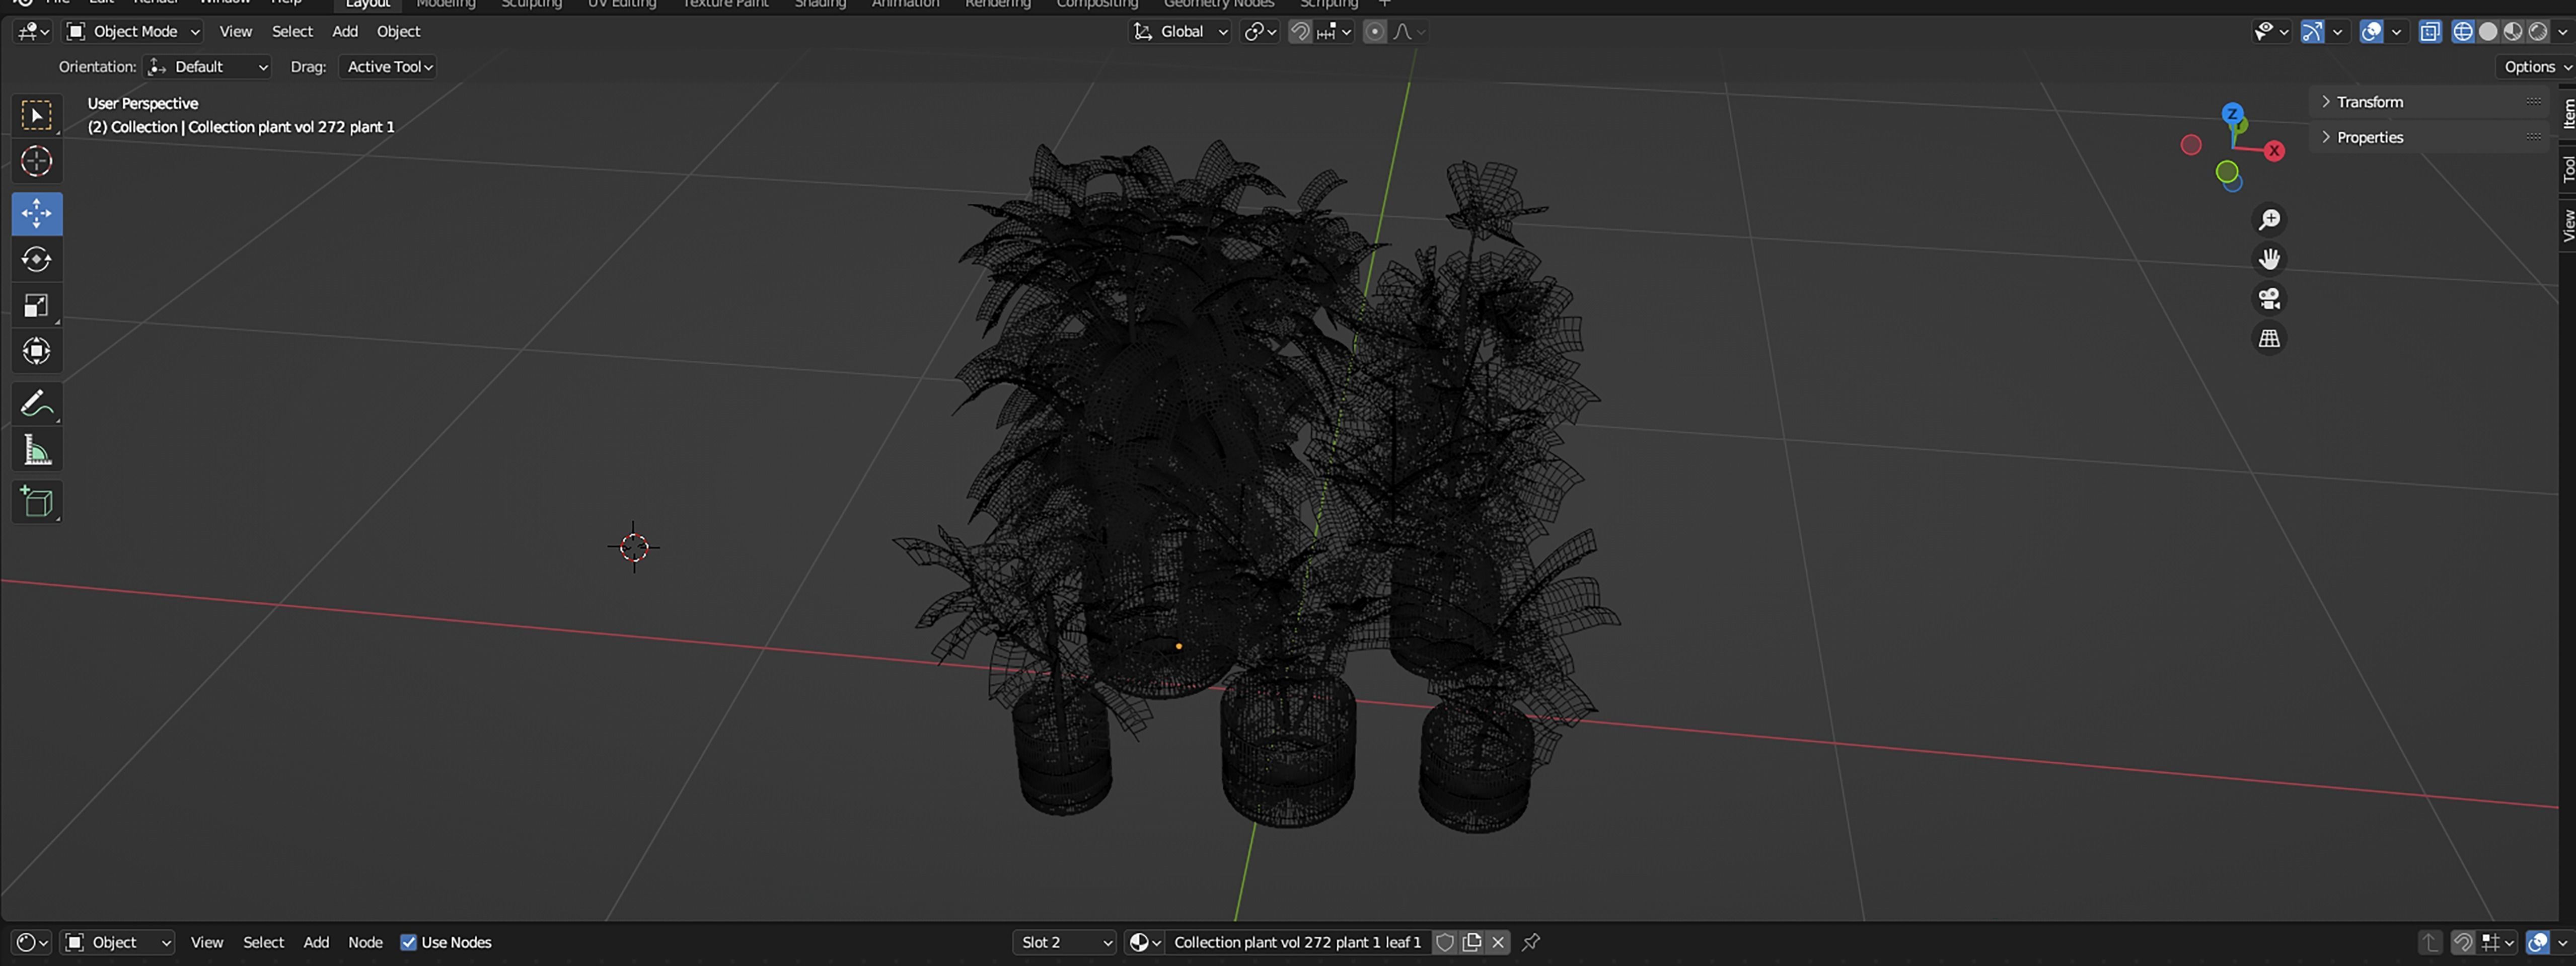Select the combined Transform tool
Image resolution: width=2576 pixels, height=966 pixels.
click(37, 352)
